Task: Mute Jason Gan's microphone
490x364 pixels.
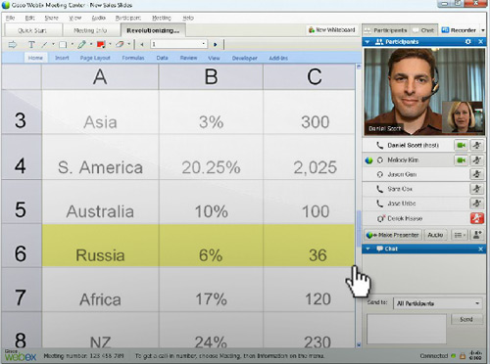Action: point(476,174)
